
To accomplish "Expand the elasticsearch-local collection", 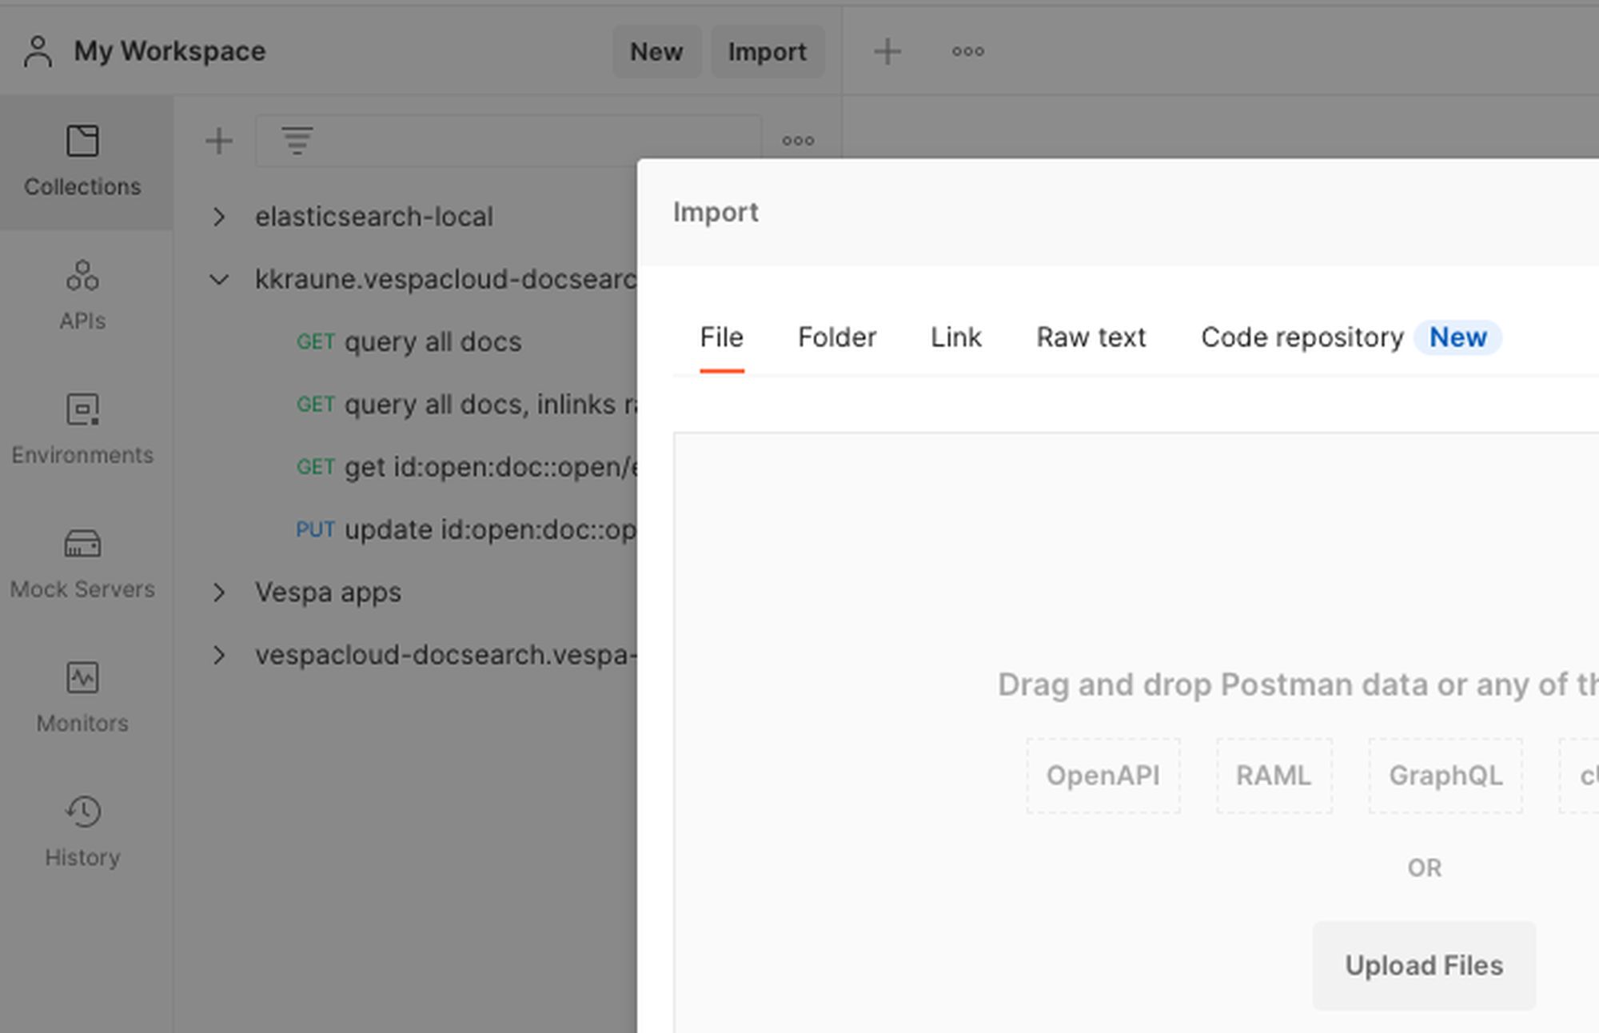I will click(x=218, y=217).
